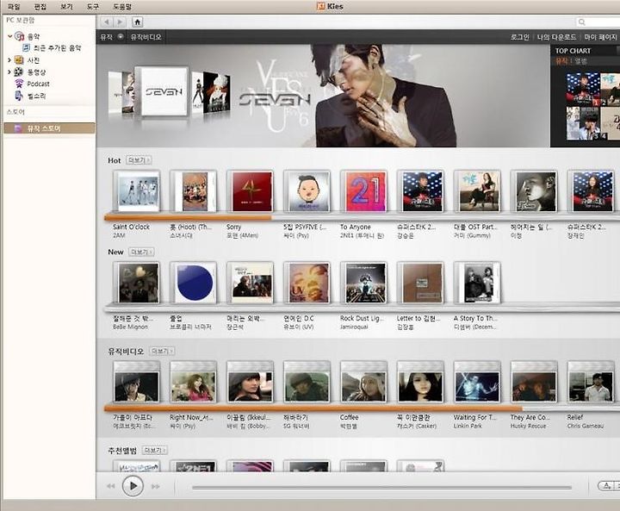Click the 소녀시대 artist name text
This screenshot has width=620, height=511.
point(181,235)
